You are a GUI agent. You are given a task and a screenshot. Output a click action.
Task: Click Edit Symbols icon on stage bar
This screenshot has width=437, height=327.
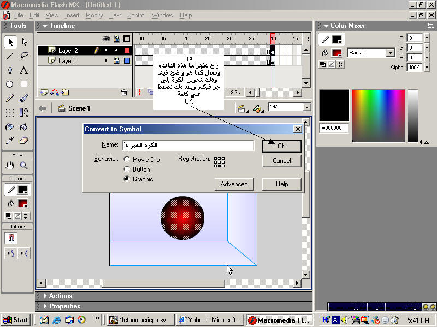tap(258, 108)
